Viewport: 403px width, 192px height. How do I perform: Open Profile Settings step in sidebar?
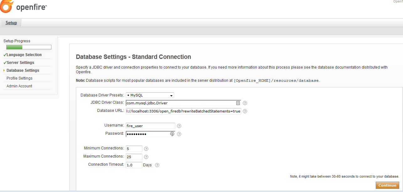(19, 78)
